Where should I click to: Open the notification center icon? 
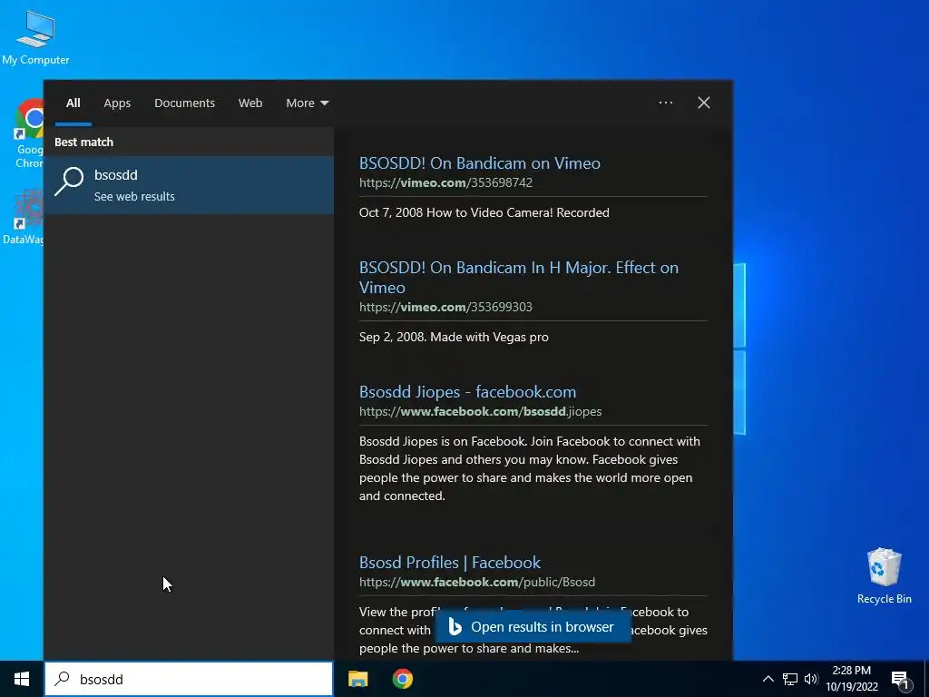tap(900, 679)
